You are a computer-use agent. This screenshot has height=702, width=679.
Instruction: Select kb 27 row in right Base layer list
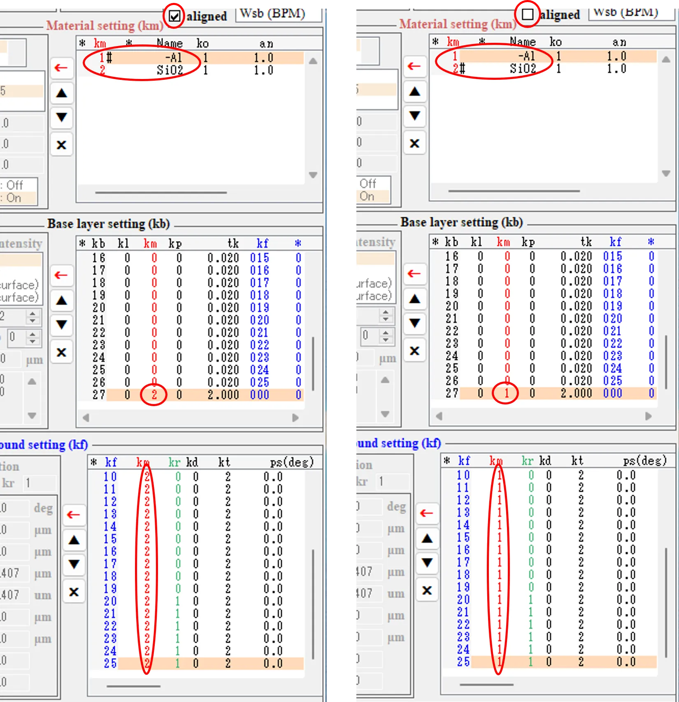[544, 393]
